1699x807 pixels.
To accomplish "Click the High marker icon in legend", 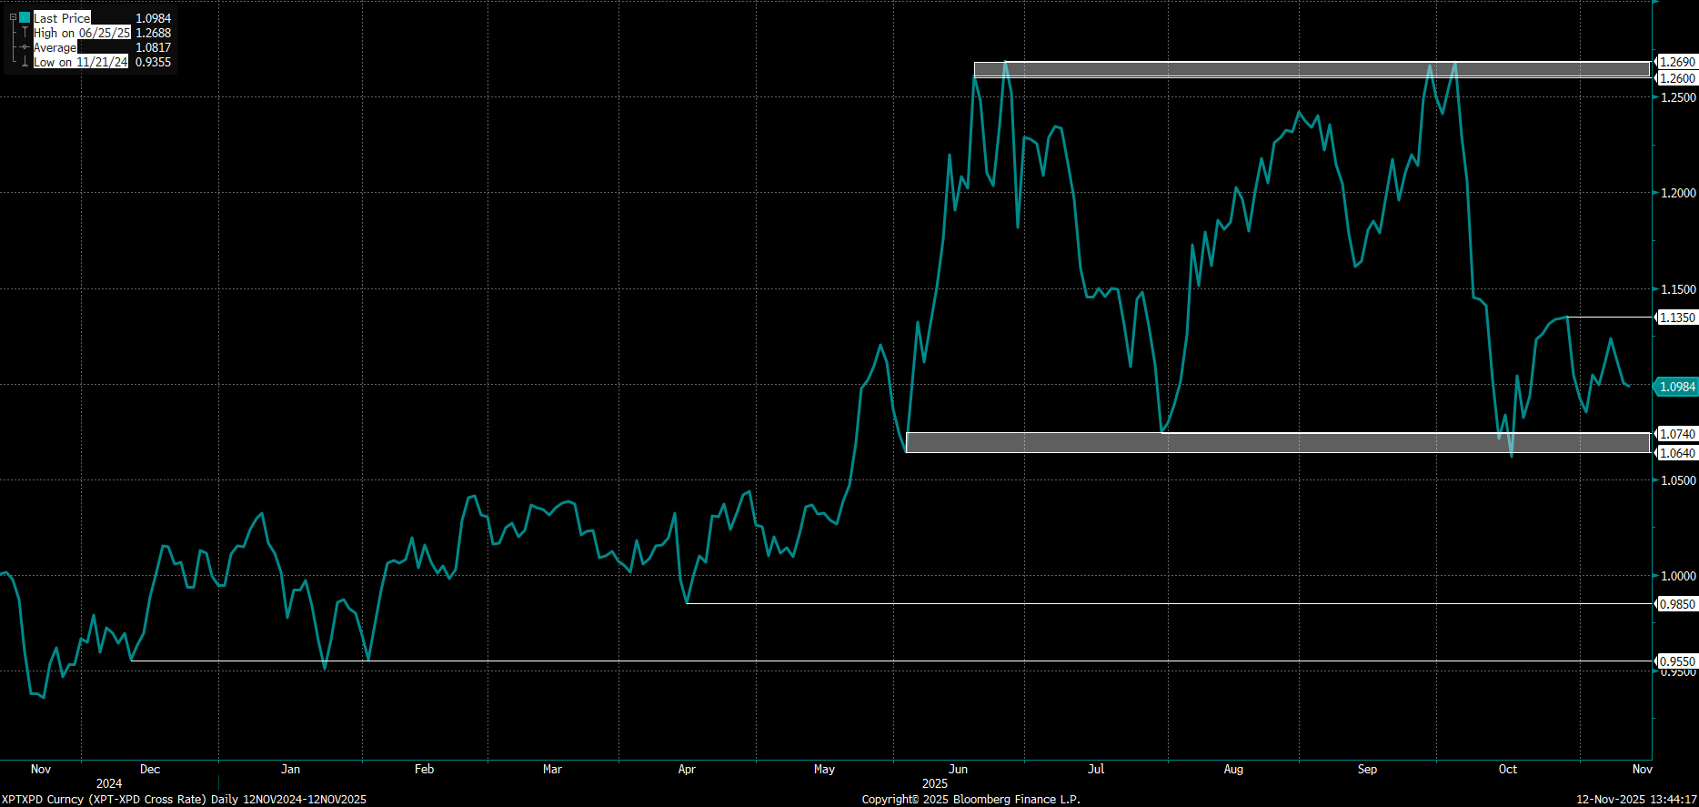I will [25, 33].
